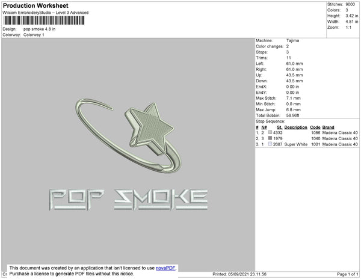Click the Colors value 3

[x=347, y=10]
